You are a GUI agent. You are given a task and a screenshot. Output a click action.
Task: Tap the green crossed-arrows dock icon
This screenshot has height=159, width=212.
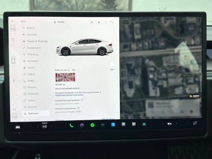click(x=144, y=124)
